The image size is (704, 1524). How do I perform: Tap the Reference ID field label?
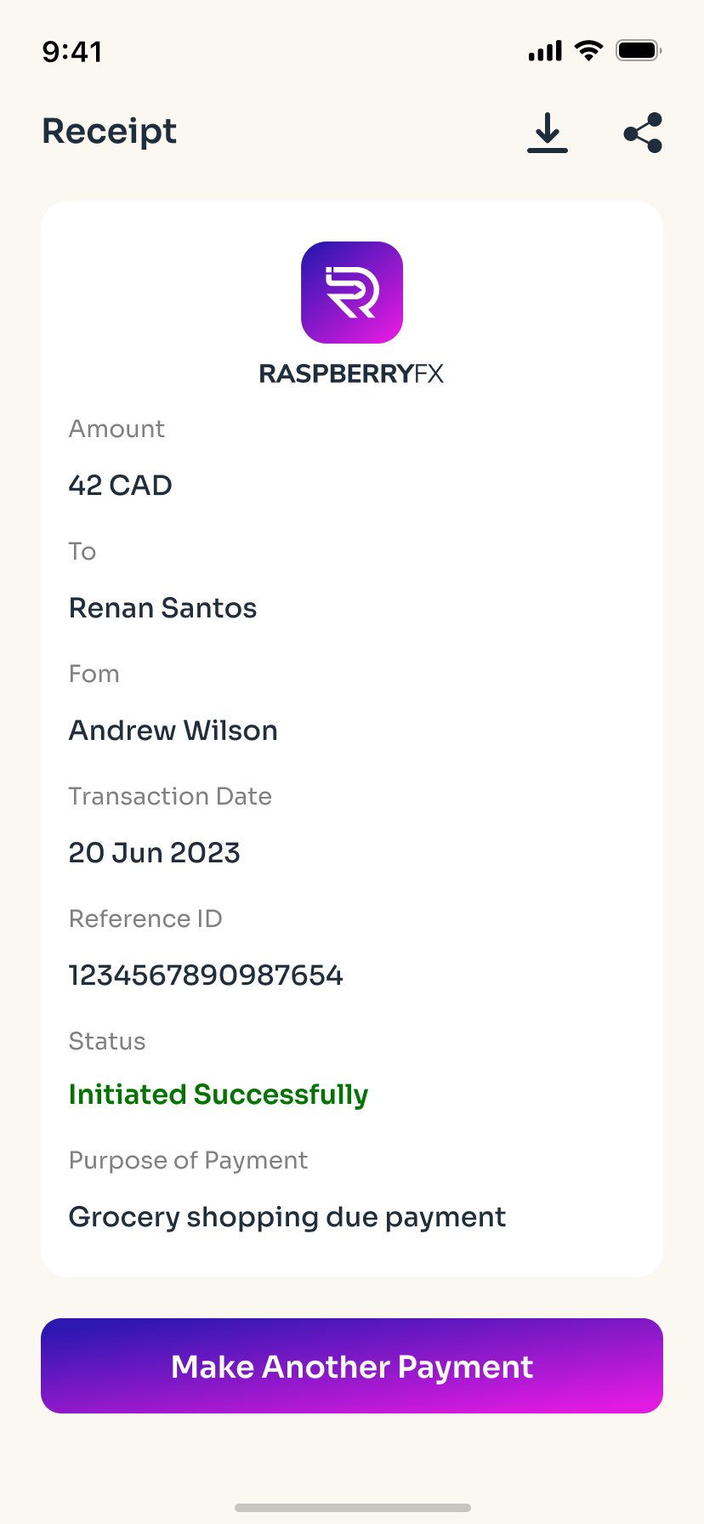[x=145, y=918]
